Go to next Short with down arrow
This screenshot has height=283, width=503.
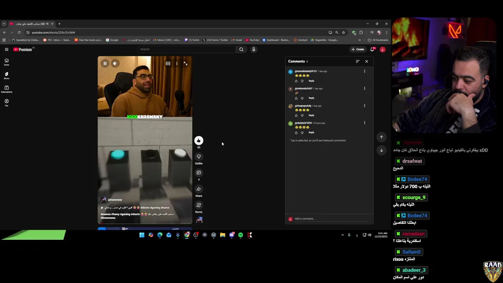point(381,150)
